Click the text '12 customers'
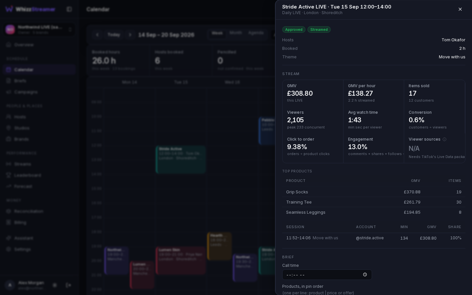This screenshot has width=472, height=295. [x=421, y=101]
